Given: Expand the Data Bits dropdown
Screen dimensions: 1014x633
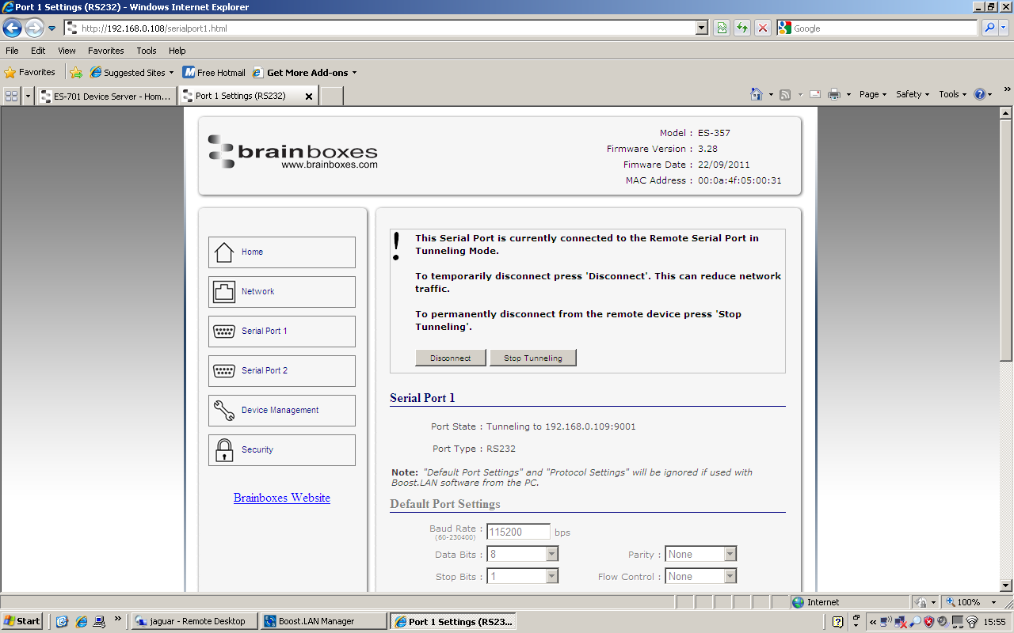Looking at the screenshot, I should click(552, 555).
